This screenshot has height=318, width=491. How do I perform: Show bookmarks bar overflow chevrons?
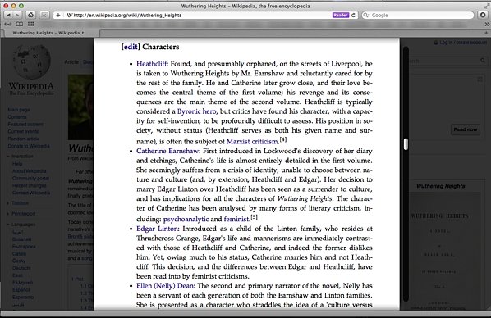[x=487, y=24]
